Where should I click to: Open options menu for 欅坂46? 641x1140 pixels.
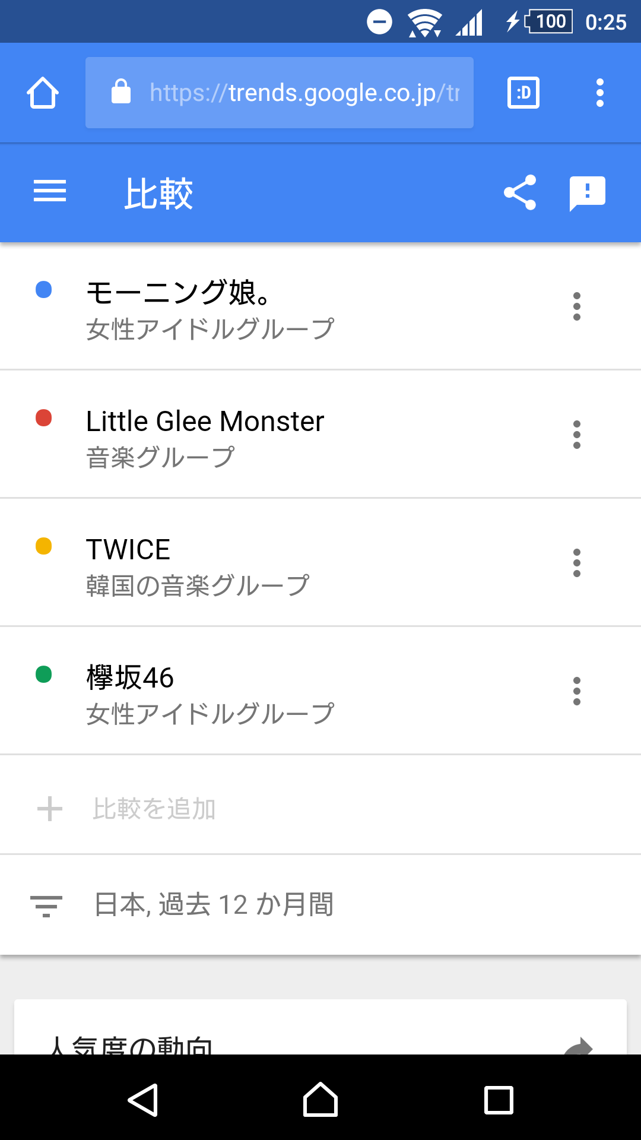pos(577,691)
